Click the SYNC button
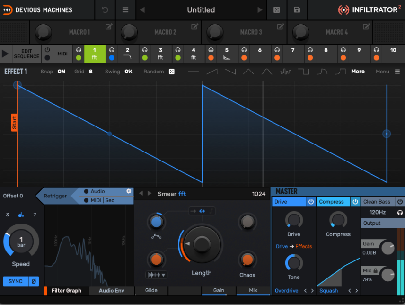Viewport: 405px width, 305px height. (x=16, y=281)
